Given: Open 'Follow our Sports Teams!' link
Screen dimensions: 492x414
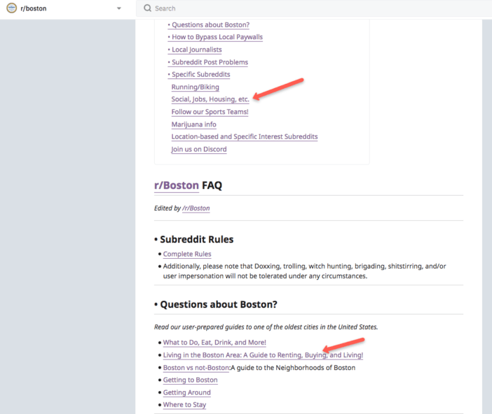Looking at the screenshot, I should point(210,112).
